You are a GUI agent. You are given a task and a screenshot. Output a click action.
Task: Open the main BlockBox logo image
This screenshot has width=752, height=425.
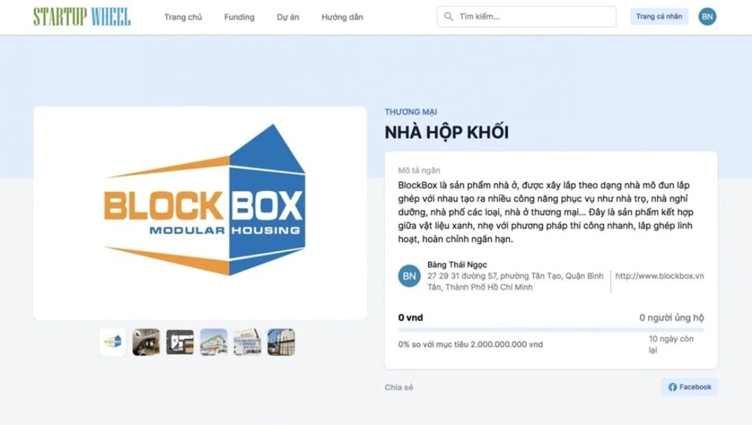coord(200,213)
